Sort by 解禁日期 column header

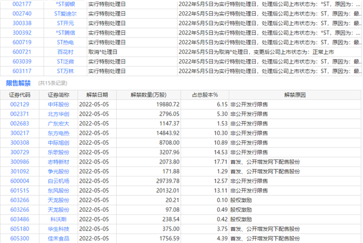click(97, 95)
